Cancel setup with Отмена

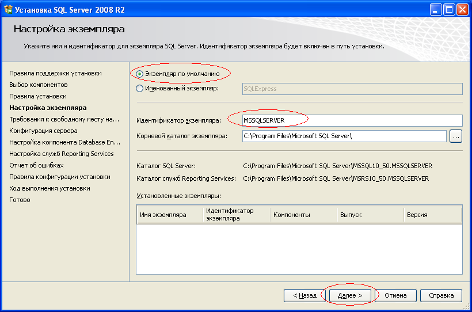pyautogui.click(x=395, y=295)
